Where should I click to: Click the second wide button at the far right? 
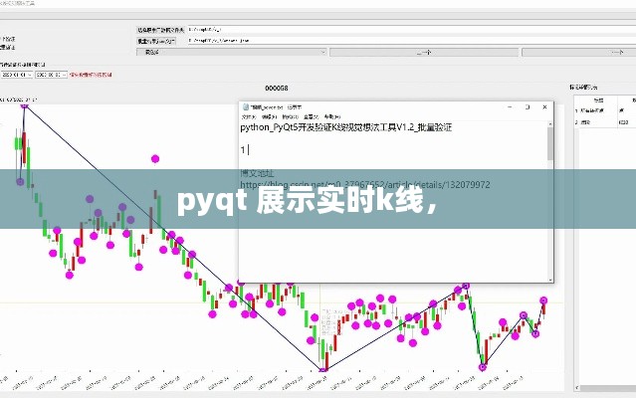click(x=587, y=53)
